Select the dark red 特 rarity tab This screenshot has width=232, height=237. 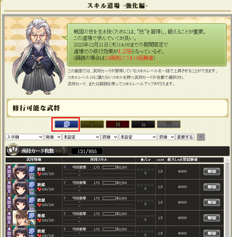117,124
